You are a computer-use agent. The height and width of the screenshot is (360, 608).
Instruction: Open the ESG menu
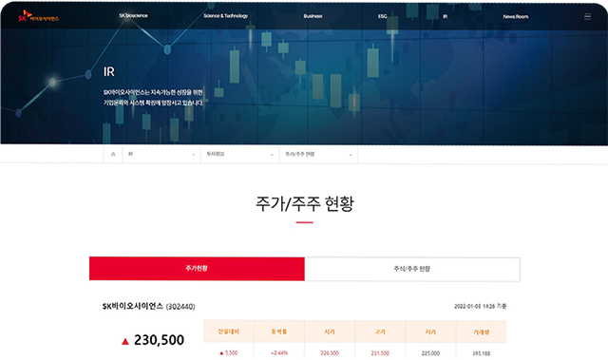tap(382, 16)
